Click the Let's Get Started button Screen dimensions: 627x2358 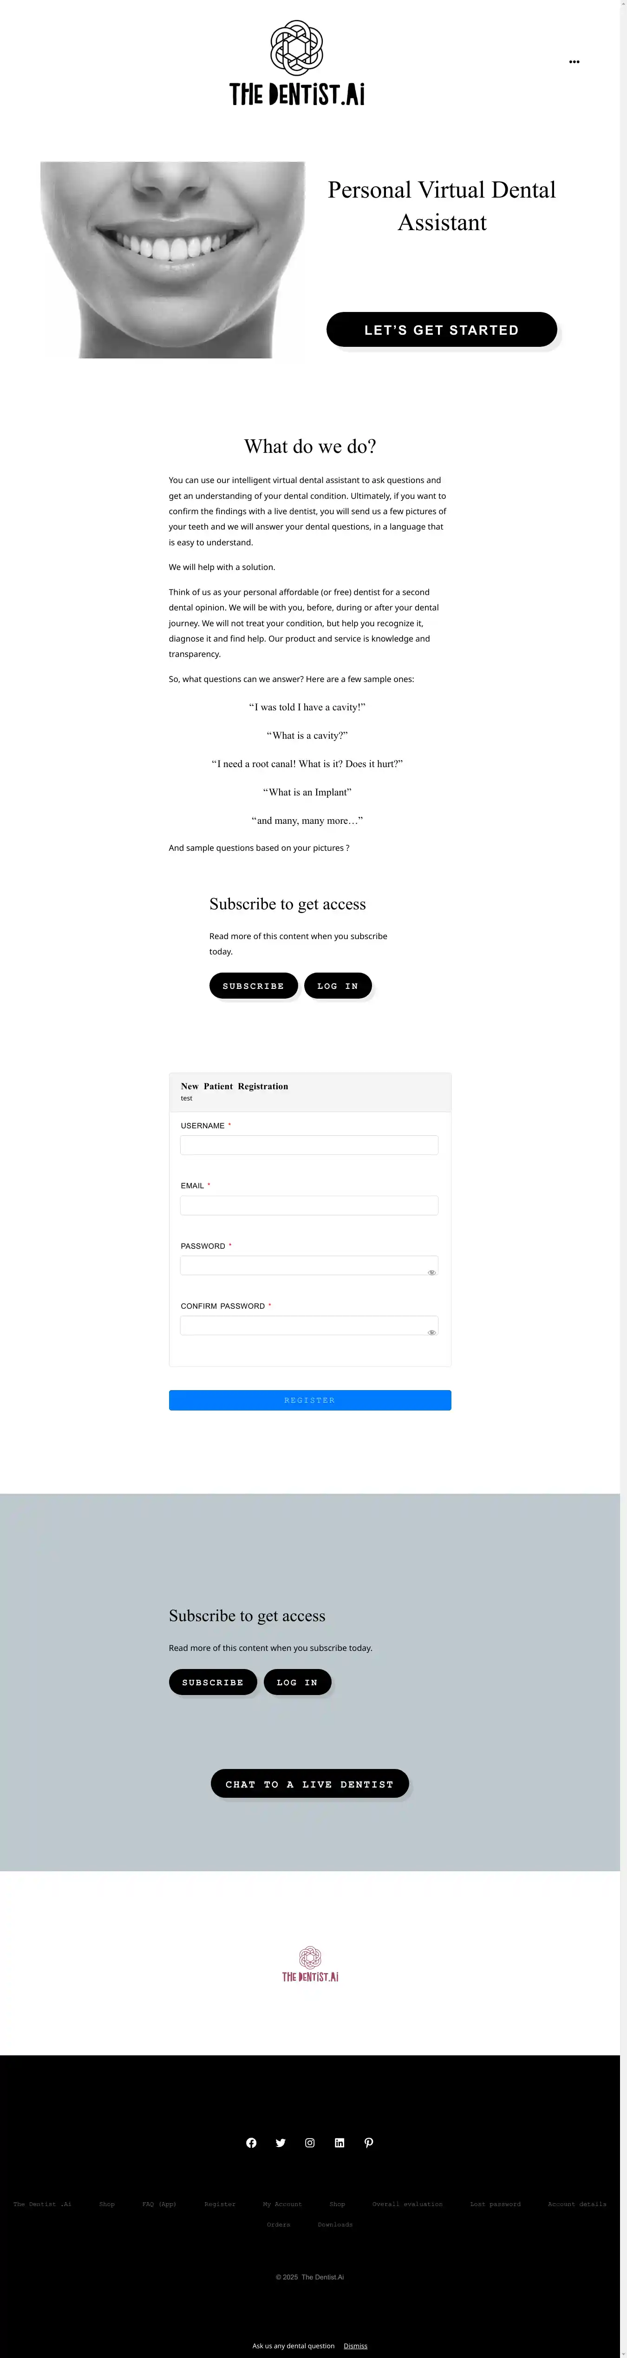click(442, 330)
